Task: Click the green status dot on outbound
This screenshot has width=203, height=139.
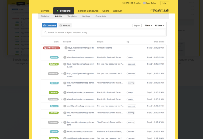Action: [x=58, y=11]
